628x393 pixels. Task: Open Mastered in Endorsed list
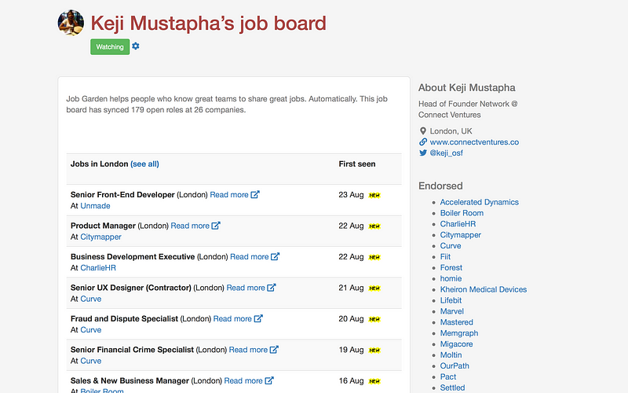456,322
